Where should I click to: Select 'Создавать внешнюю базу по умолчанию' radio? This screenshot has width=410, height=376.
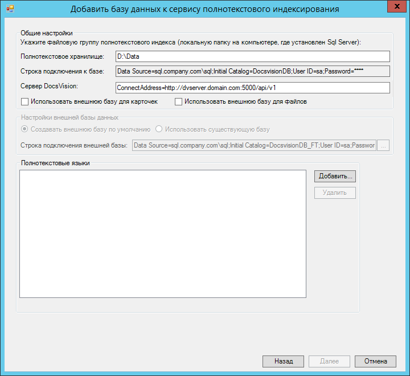point(24,129)
